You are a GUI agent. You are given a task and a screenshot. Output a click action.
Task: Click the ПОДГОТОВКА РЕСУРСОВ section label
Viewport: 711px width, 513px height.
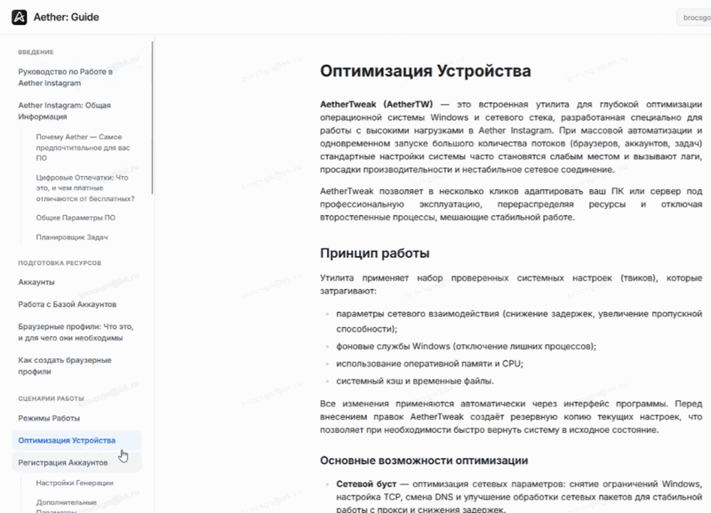coord(60,263)
